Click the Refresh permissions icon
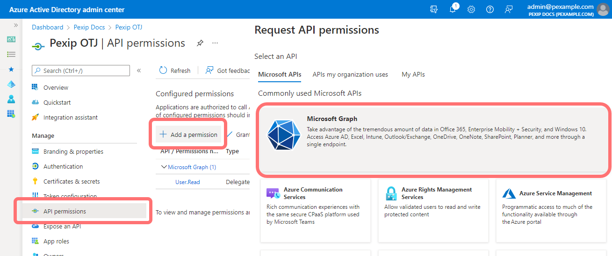 pos(163,71)
